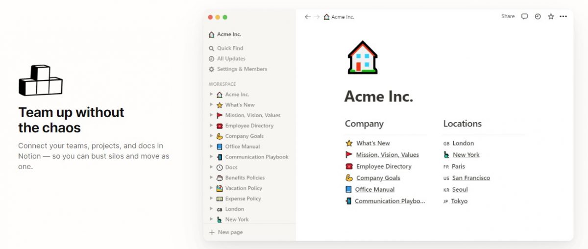Expand the Mission, Vision, Values sidebar page
Image resolution: width=588 pixels, height=249 pixels.
pos(211,115)
